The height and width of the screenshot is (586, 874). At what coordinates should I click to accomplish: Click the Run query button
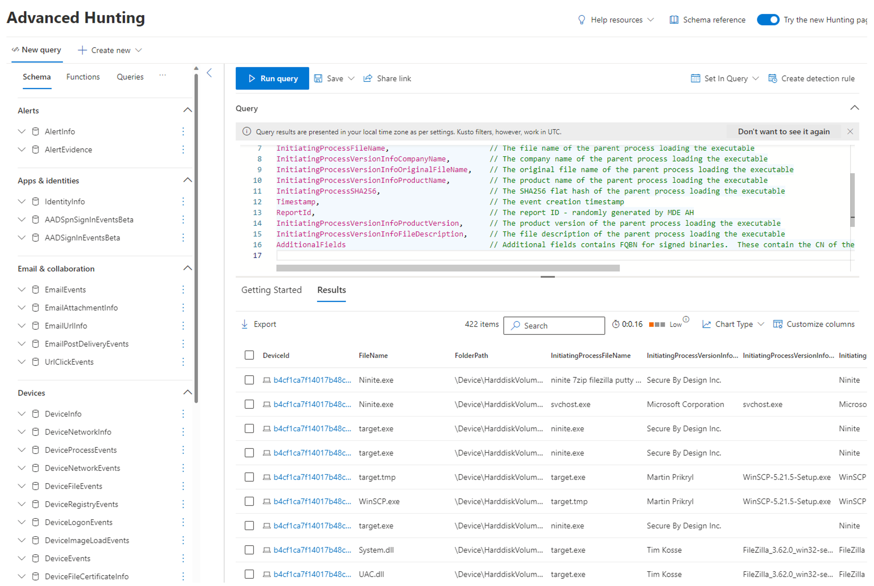point(272,78)
